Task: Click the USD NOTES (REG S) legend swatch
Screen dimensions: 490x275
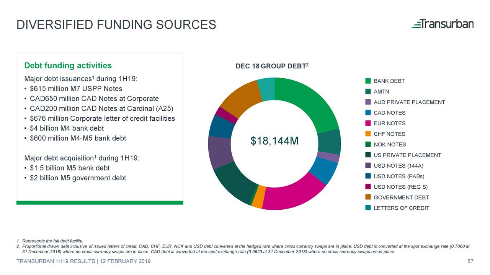Action: pos(368,187)
